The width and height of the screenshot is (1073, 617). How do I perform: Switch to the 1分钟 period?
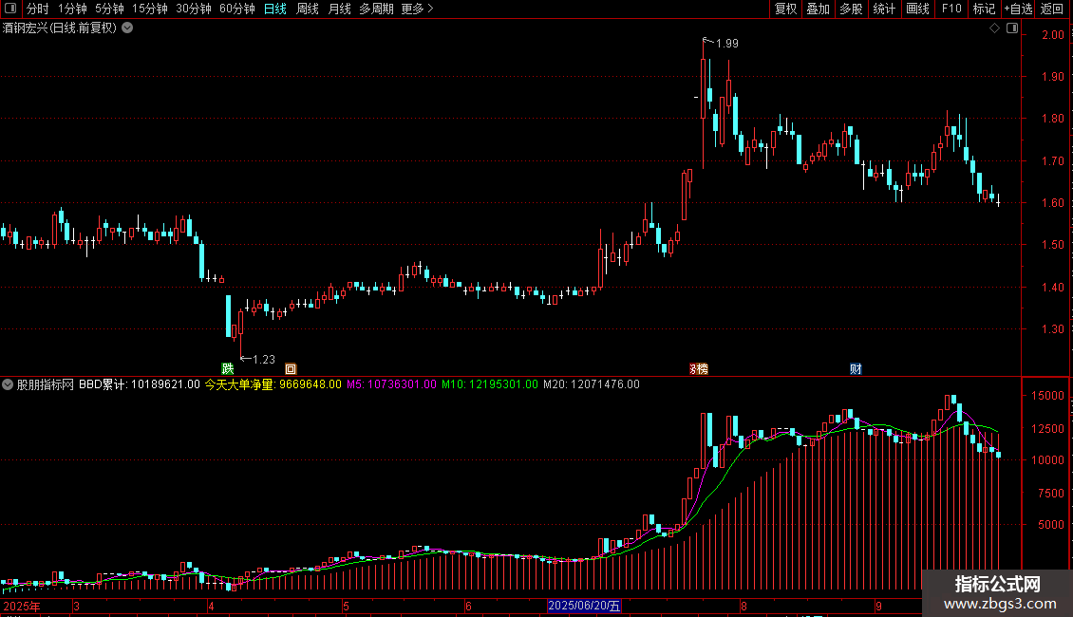pyautogui.click(x=72, y=9)
